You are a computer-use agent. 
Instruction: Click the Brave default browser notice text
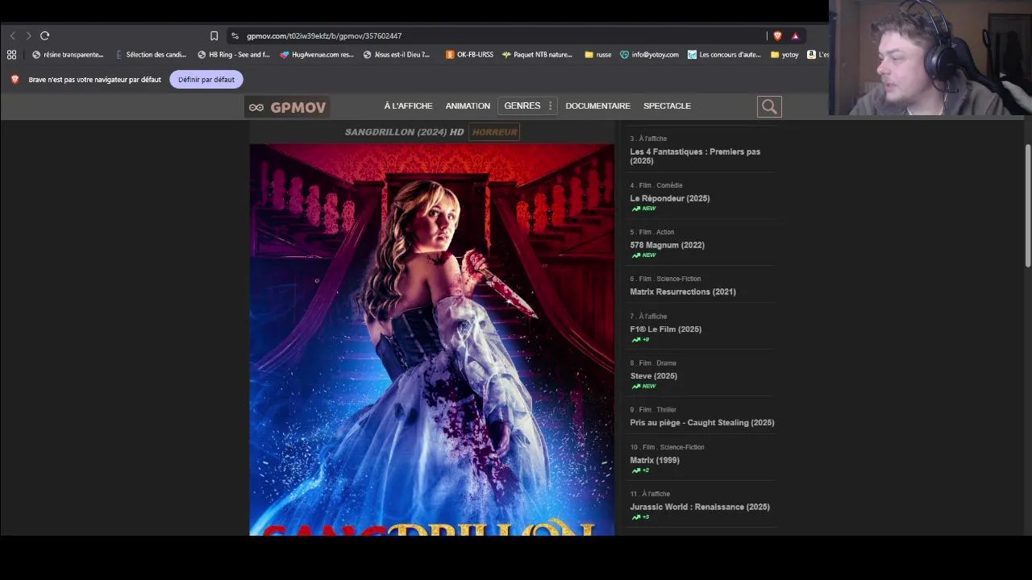pos(94,79)
